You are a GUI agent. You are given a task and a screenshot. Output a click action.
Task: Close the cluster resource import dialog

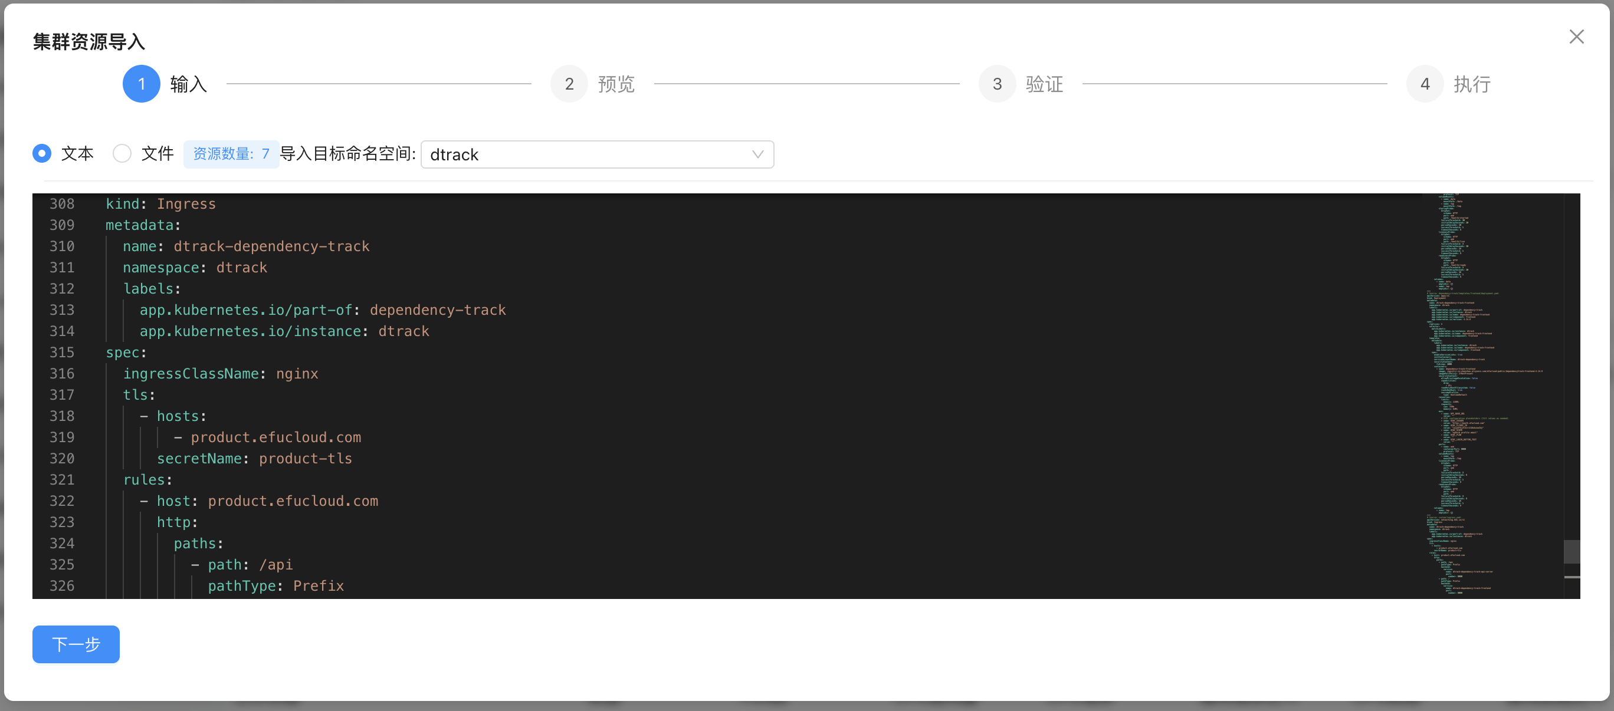tap(1576, 37)
